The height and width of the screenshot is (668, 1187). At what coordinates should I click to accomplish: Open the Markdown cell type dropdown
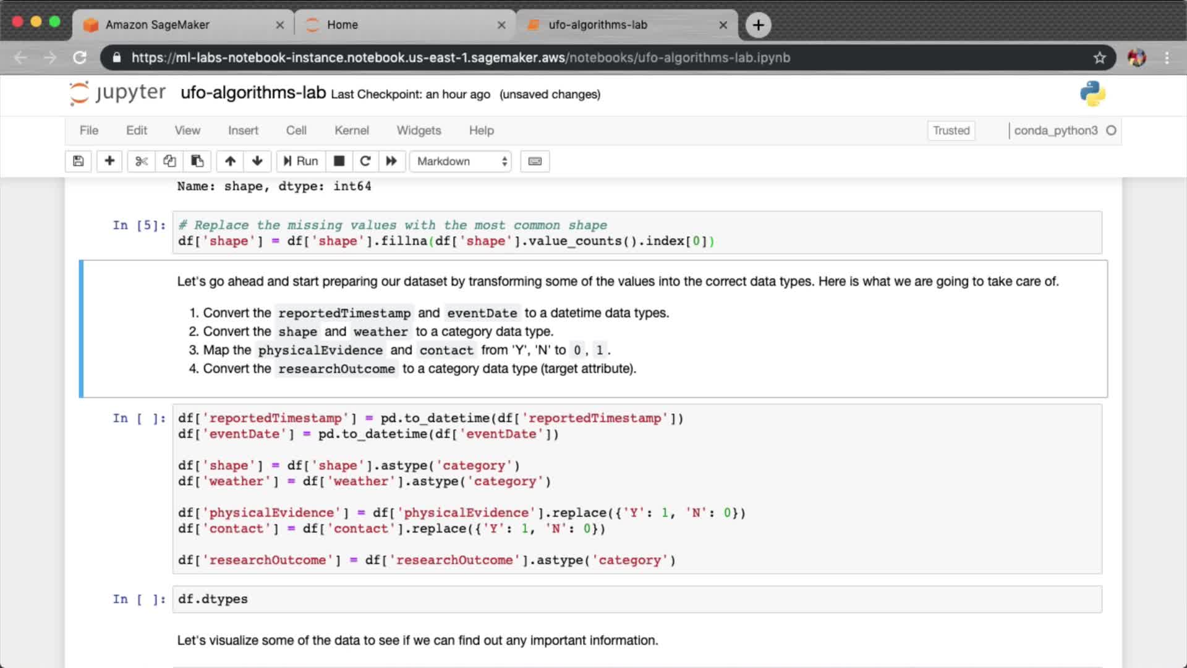click(x=461, y=161)
